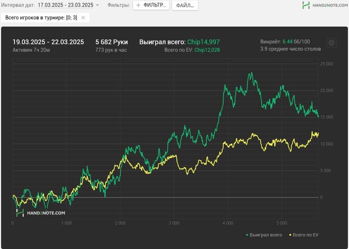Click the 'Фильтры:' label
The height and width of the screenshot is (249, 349).
coord(119,5)
